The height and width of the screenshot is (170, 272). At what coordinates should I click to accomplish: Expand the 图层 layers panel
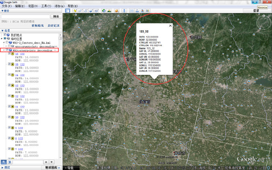click(2, 168)
